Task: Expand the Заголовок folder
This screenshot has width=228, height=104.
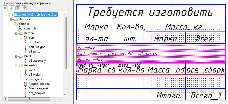Action: click(x=11, y=19)
